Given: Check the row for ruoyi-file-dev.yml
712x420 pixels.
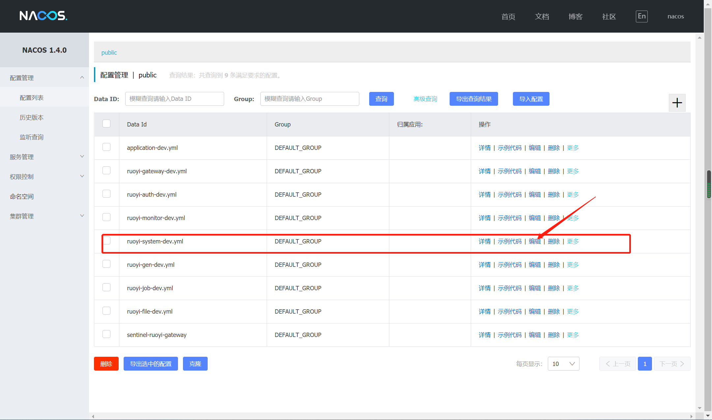Looking at the screenshot, I should tap(106, 310).
